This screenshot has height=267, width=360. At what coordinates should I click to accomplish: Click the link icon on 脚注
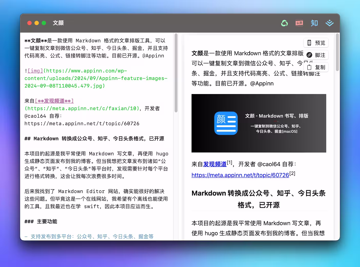point(309,55)
